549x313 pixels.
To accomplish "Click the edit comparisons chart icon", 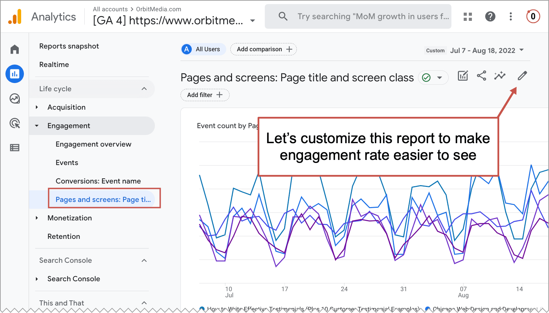I will point(463,76).
